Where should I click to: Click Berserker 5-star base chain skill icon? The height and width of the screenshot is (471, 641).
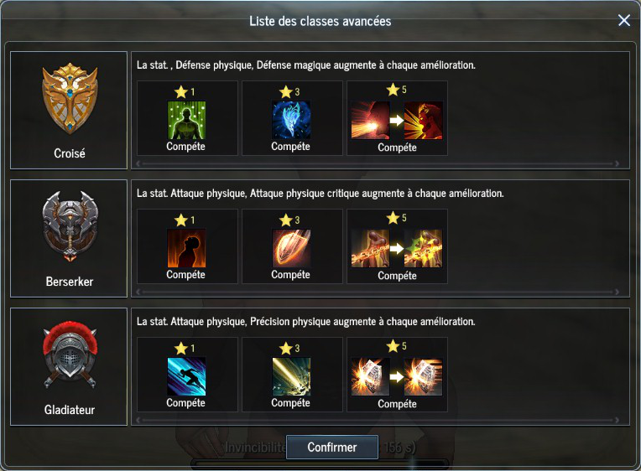pos(370,248)
